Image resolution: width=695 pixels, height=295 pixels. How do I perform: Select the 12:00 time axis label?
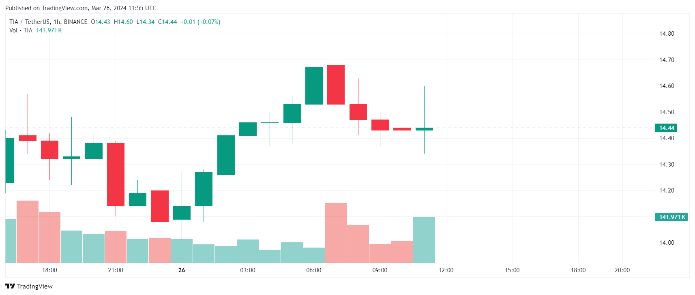pyautogui.click(x=446, y=270)
